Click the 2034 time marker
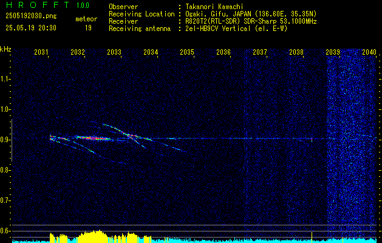 click(151, 52)
